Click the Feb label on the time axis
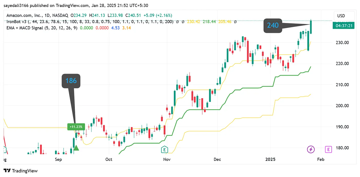Image resolution: width=360 pixels, height=177 pixels. click(321, 159)
